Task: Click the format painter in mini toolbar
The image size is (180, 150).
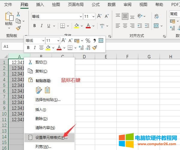Action: (95, 47)
